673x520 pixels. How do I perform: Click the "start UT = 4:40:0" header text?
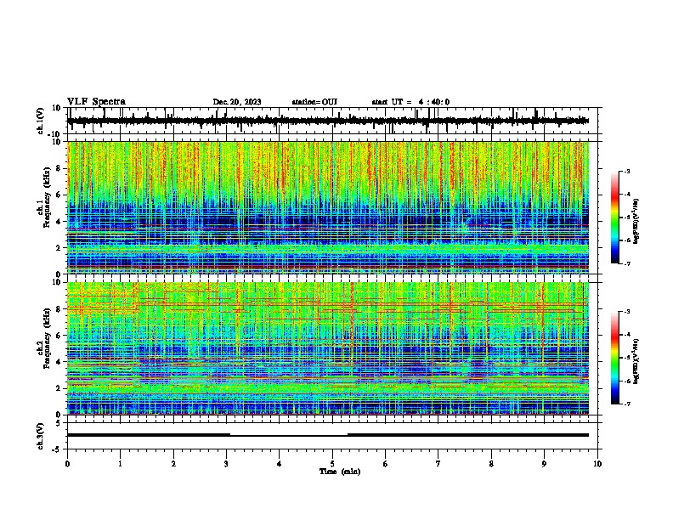click(x=410, y=102)
